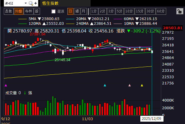This screenshot has width=185, height=124.
Task: Click the 60MA magenta legend line
Action: pos(118,19)
